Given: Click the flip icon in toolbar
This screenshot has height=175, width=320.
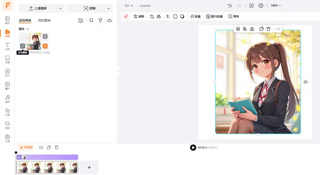Looking at the screenshot, I should click(159, 16).
